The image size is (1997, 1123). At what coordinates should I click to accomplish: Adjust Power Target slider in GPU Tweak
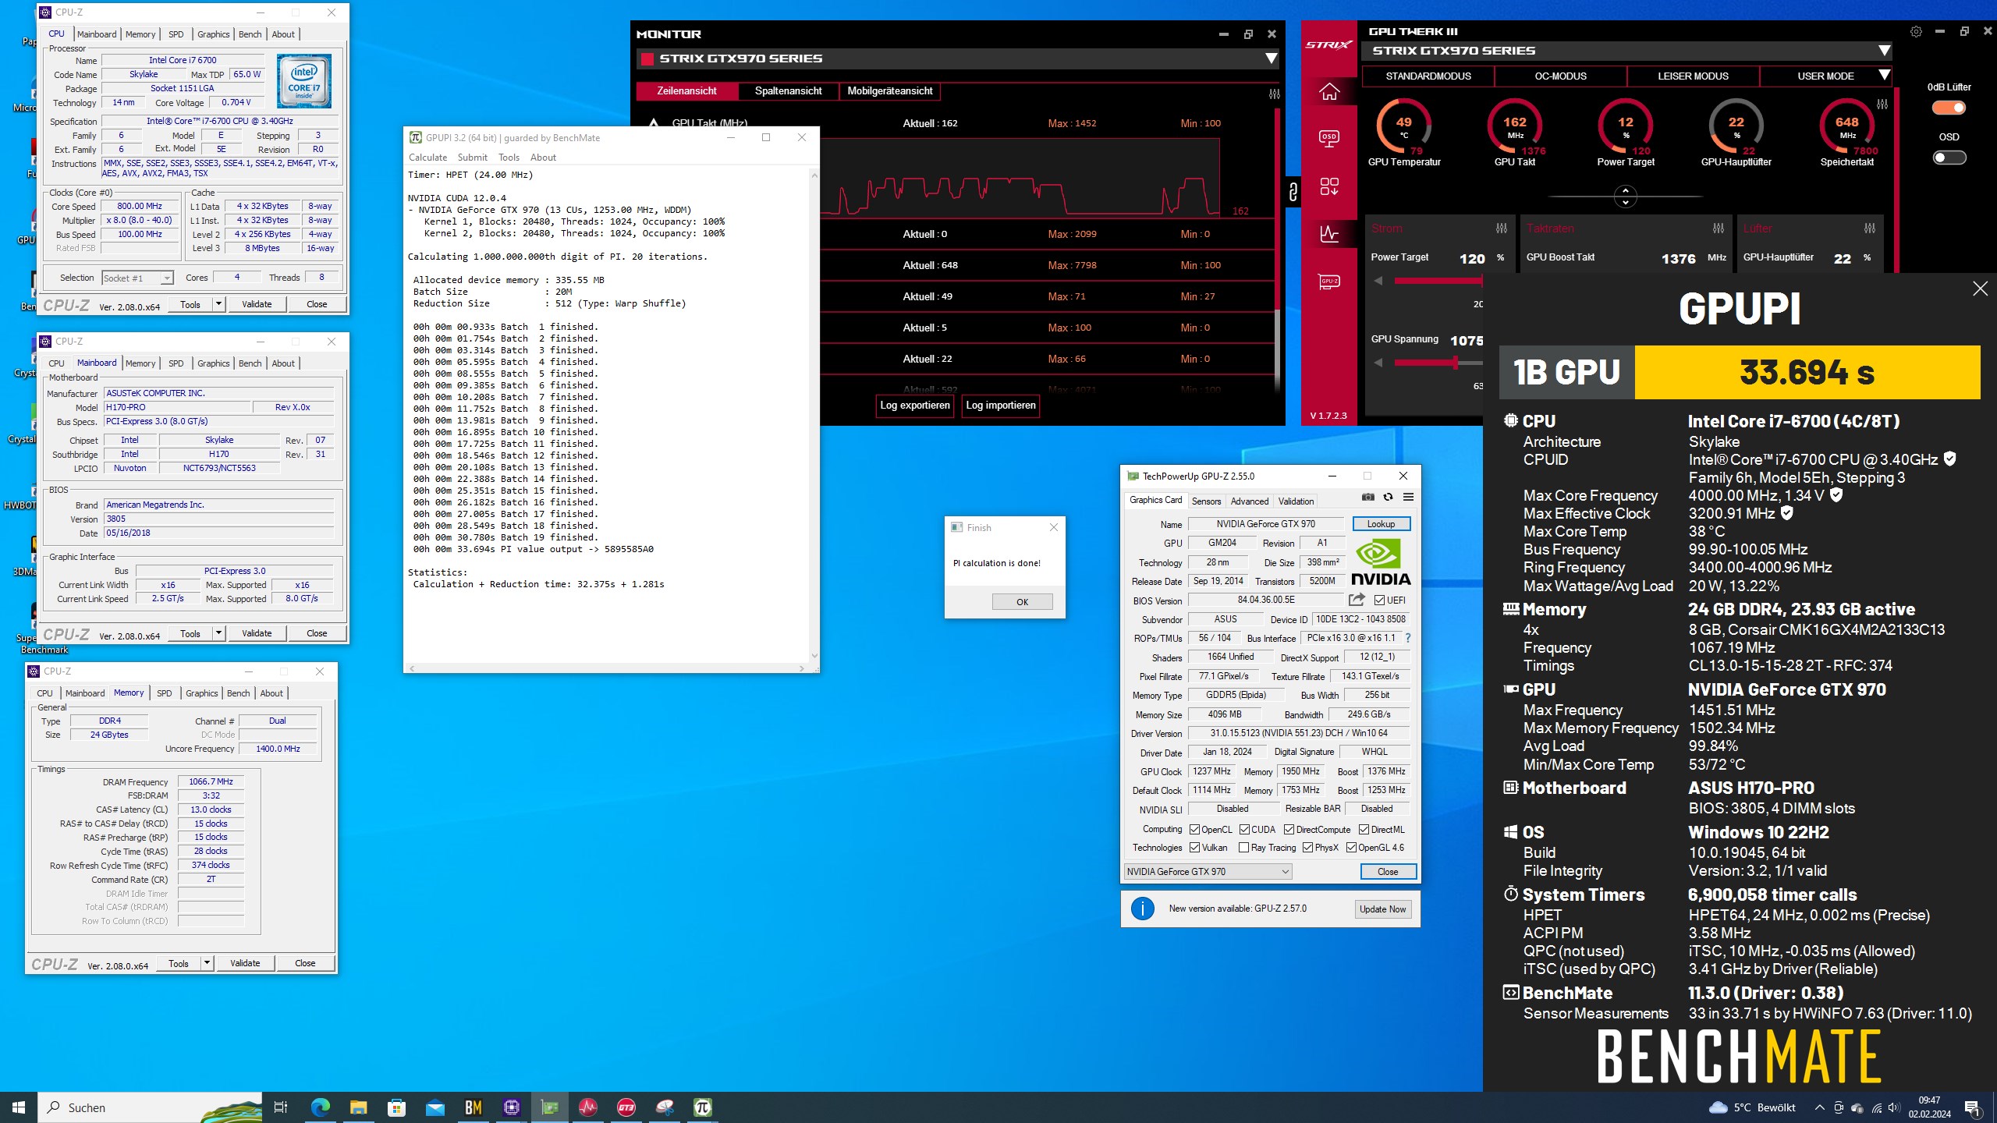pos(1438,281)
